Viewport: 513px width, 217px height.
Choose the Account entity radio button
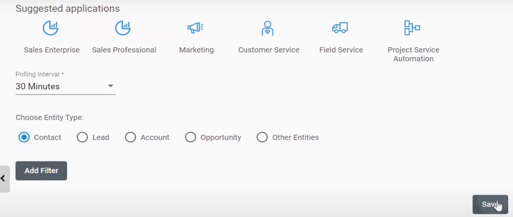130,138
